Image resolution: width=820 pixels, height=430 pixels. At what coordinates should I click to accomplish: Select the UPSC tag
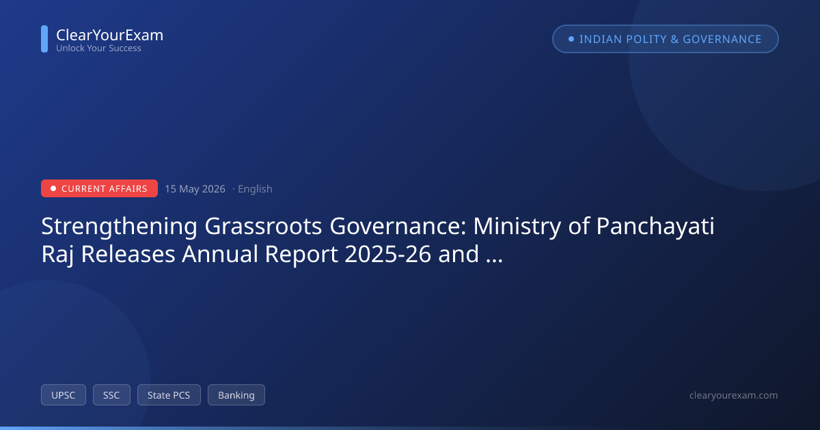tap(64, 395)
